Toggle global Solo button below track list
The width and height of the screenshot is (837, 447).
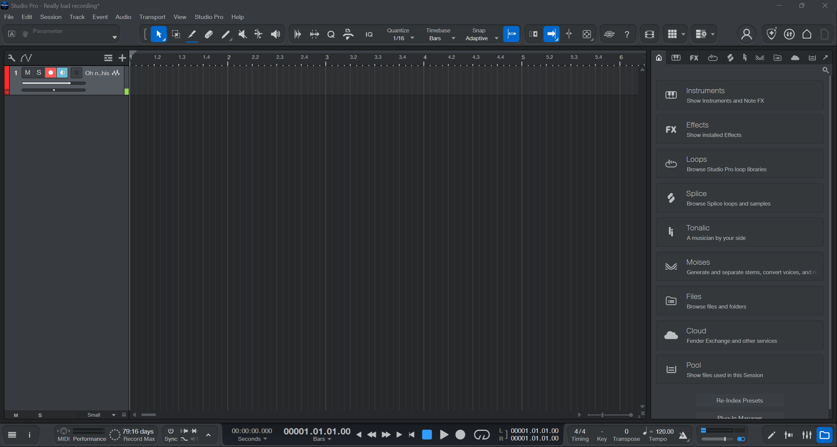(40, 415)
